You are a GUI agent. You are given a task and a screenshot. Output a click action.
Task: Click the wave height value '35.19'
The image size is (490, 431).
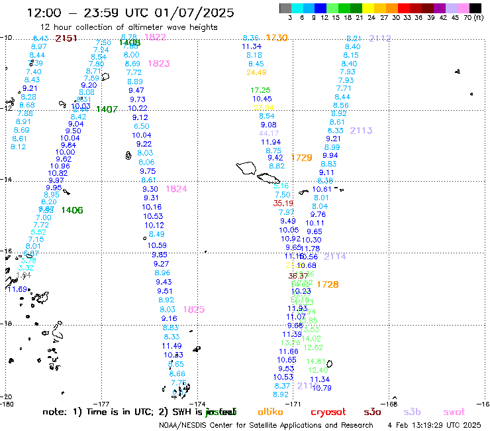point(283,203)
